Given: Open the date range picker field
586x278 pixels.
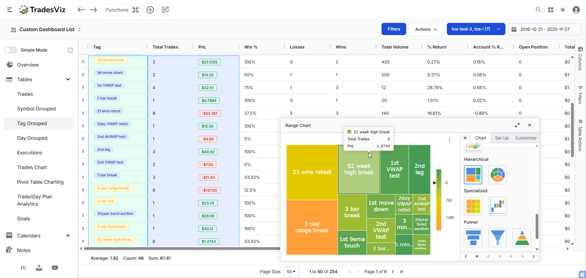Looking at the screenshot, I should 544,29.
